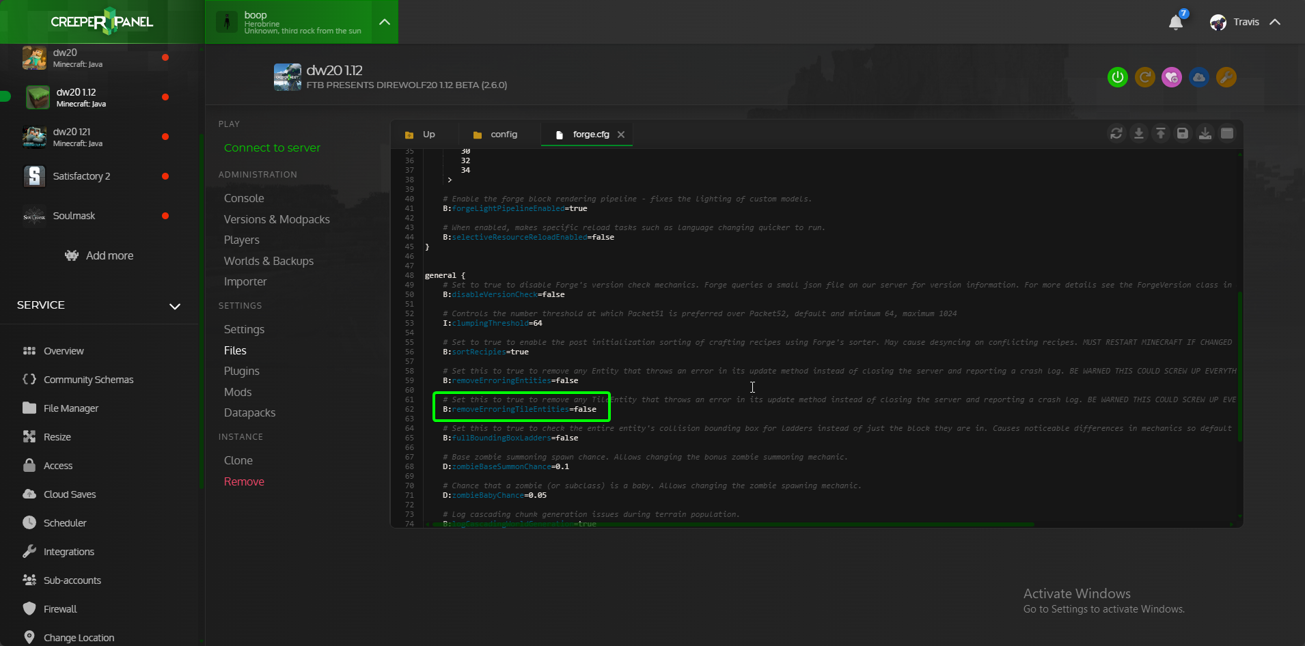Open the Console page
The width and height of the screenshot is (1305, 646).
click(x=244, y=198)
